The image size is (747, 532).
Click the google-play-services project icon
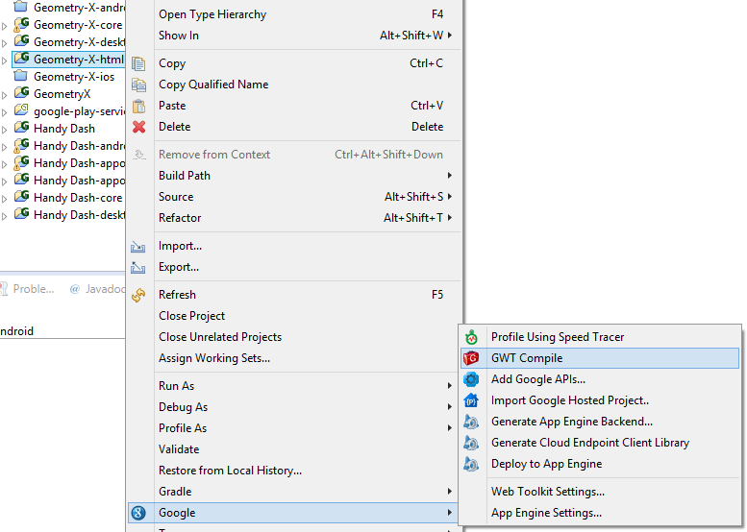click(21, 109)
